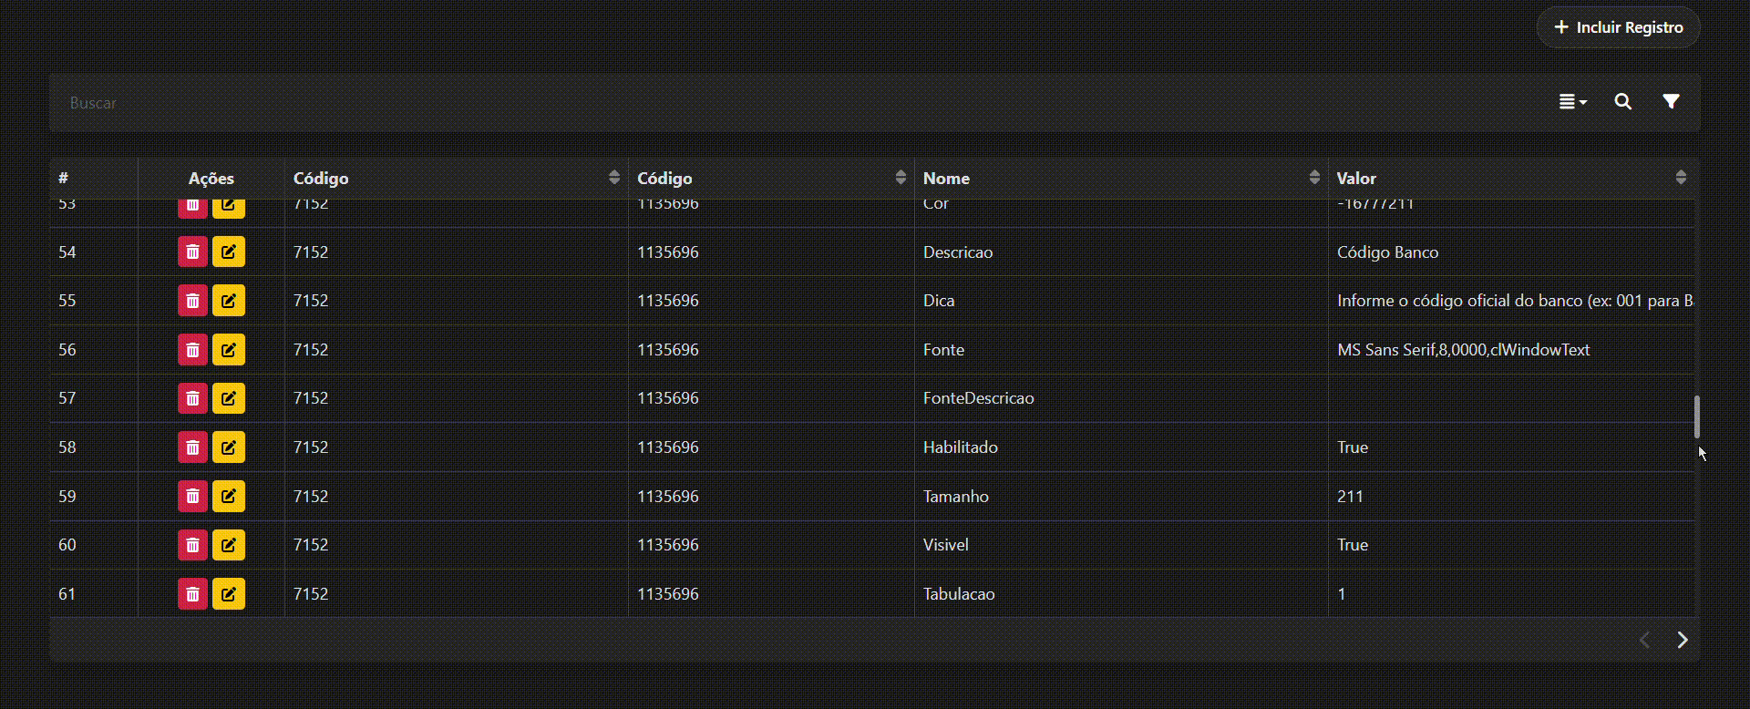Image resolution: width=1750 pixels, height=709 pixels.
Task: Open the column list dropdown
Action: [x=1572, y=102]
